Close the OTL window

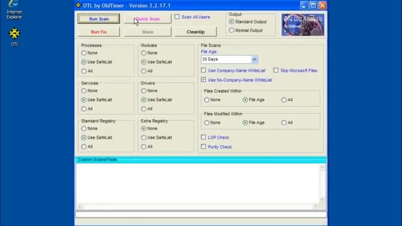point(322,6)
